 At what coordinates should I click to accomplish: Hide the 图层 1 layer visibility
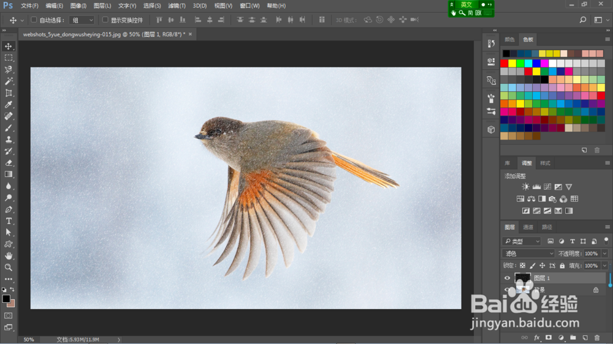tap(507, 278)
